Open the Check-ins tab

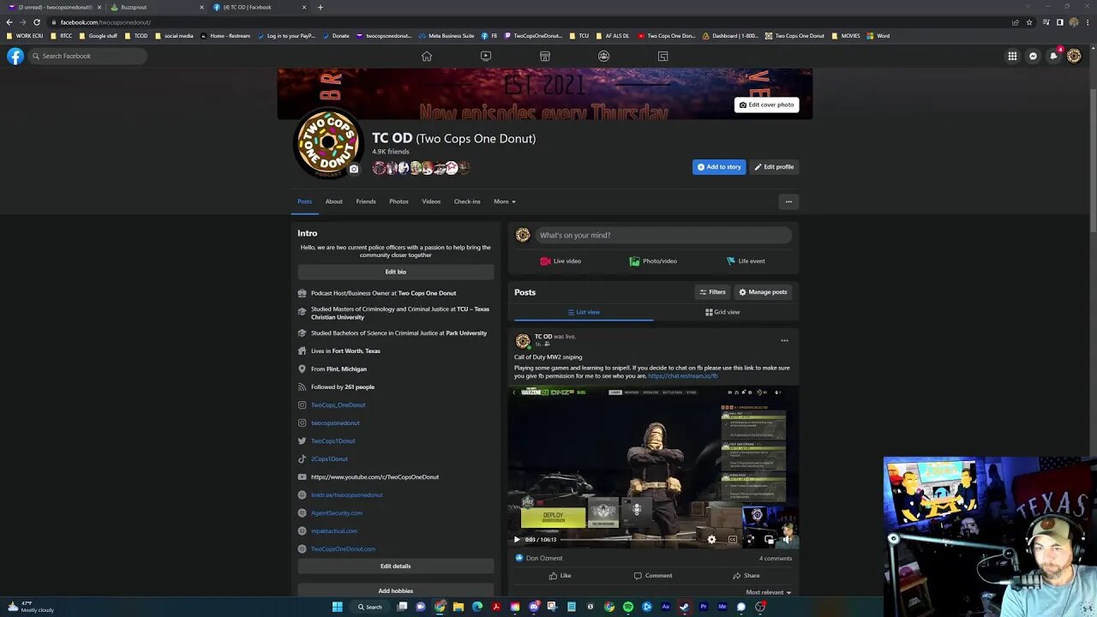[467, 201]
